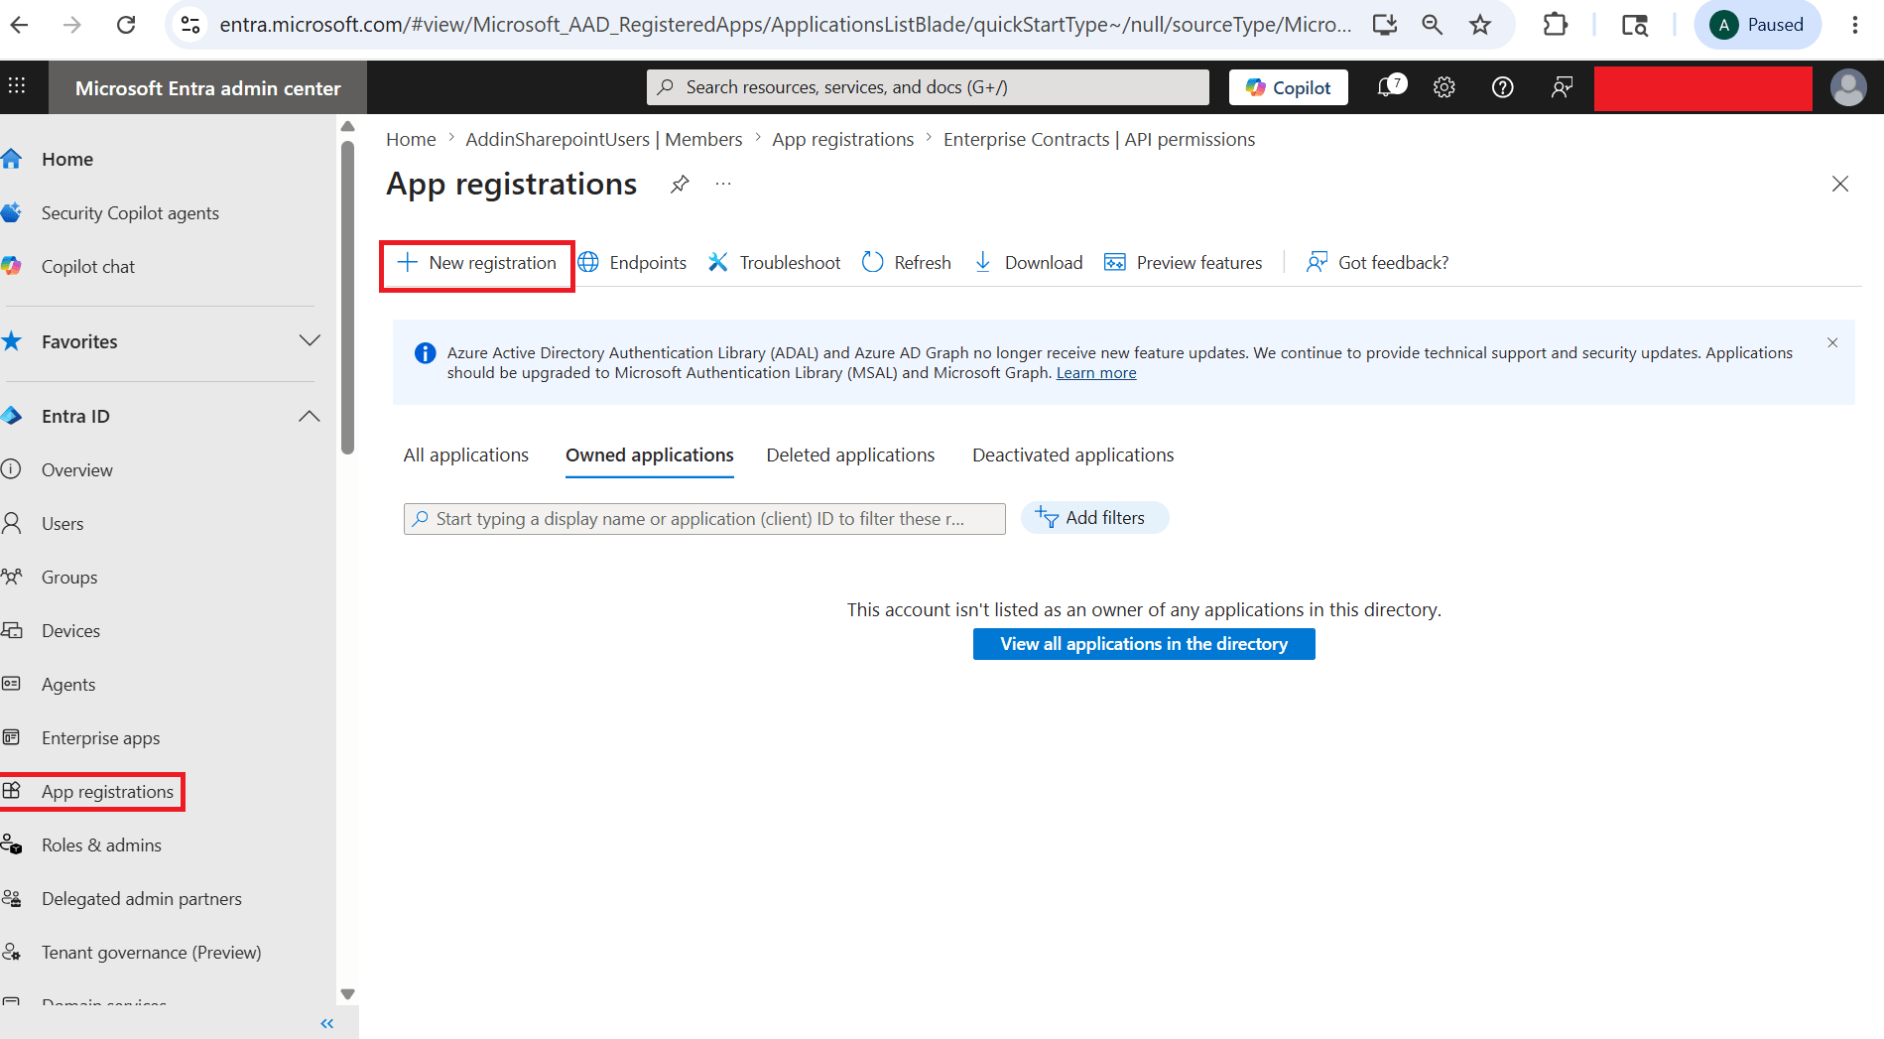
Task: Download the applications list
Action: [x=1028, y=263]
